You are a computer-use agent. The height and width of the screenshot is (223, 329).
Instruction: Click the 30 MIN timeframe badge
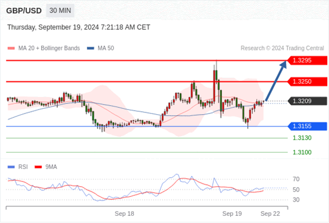point(60,11)
